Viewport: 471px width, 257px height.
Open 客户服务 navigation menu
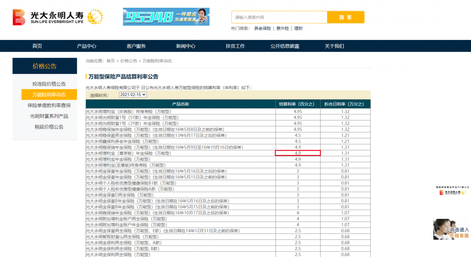[136, 46]
